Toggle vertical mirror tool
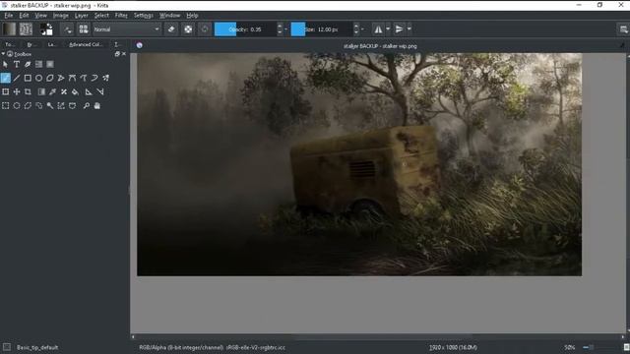Image resolution: width=630 pixels, height=354 pixels. [x=399, y=29]
